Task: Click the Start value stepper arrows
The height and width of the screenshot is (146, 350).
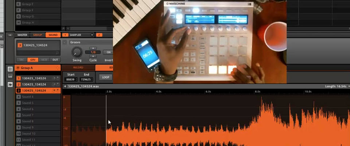Action: pyautogui.click(x=77, y=79)
